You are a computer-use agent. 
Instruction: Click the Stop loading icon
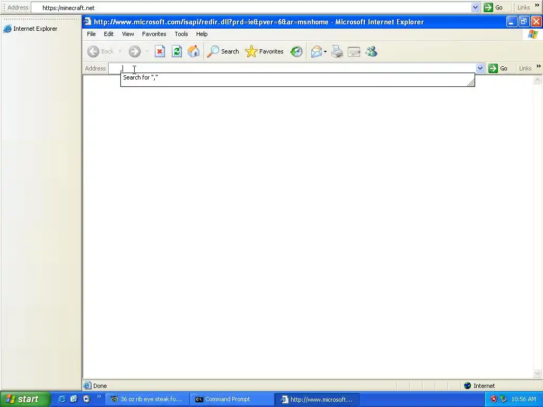point(160,51)
